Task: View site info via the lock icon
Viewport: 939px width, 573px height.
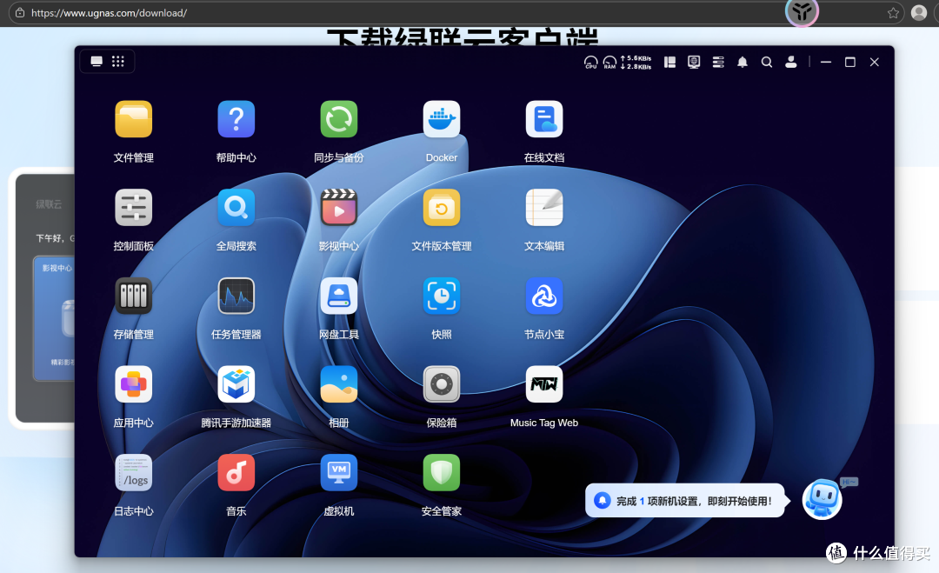Action: tap(20, 12)
